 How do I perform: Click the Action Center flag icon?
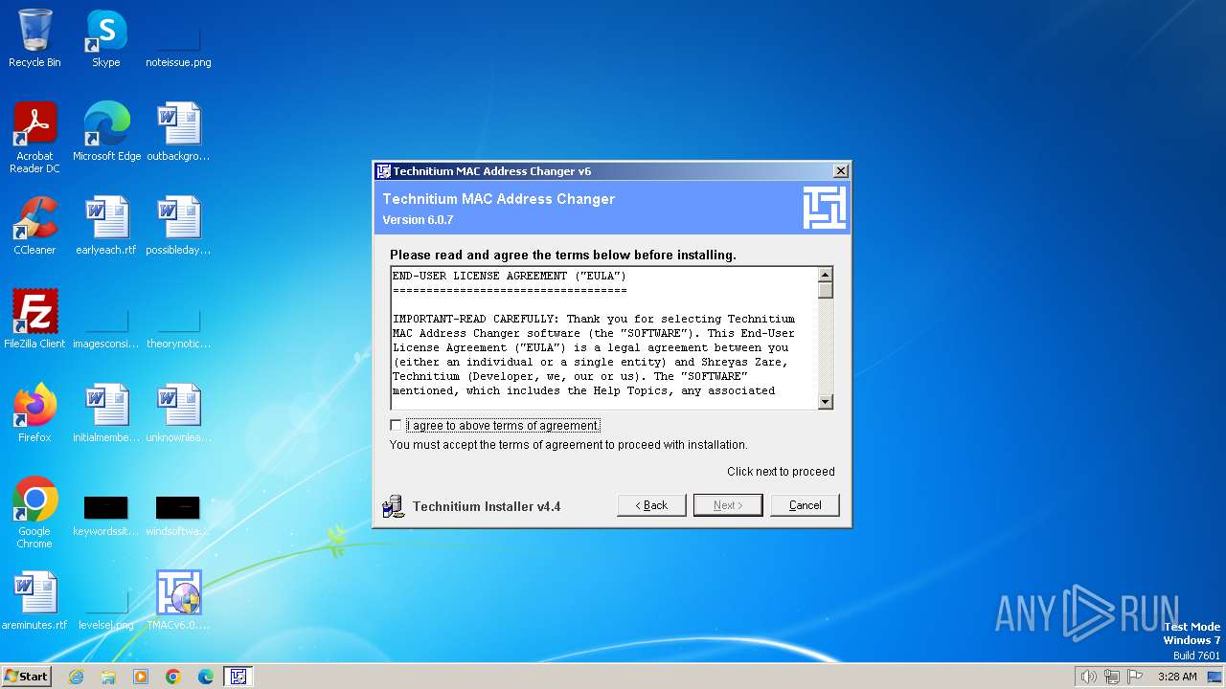pos(1136,677)
